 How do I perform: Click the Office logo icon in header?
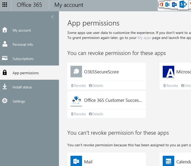click(x=161, y=5)
